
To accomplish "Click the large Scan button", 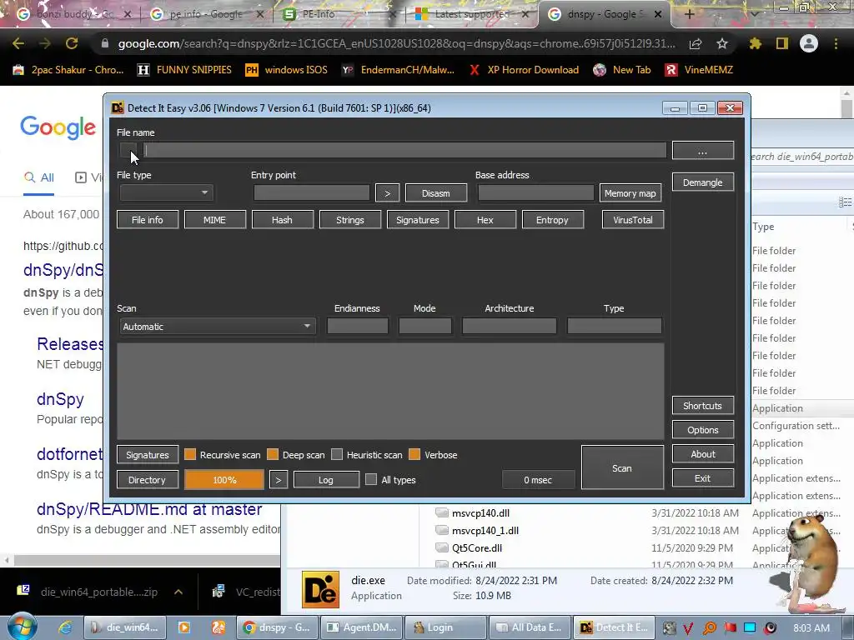I will pyautogui.click(x=622, y=467).
